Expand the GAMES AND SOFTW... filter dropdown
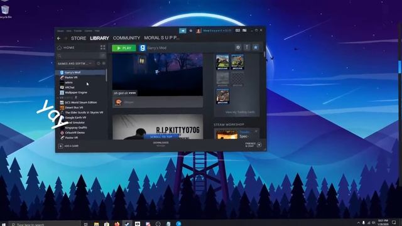 [75, 63]
